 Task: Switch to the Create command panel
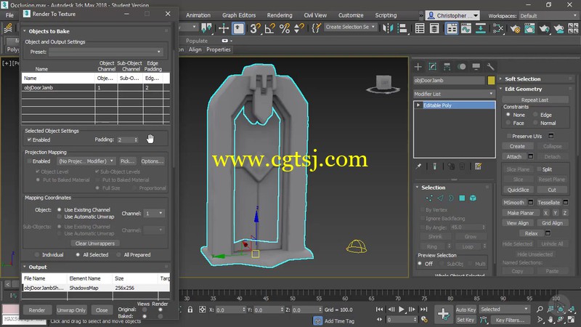pos(418,67)
